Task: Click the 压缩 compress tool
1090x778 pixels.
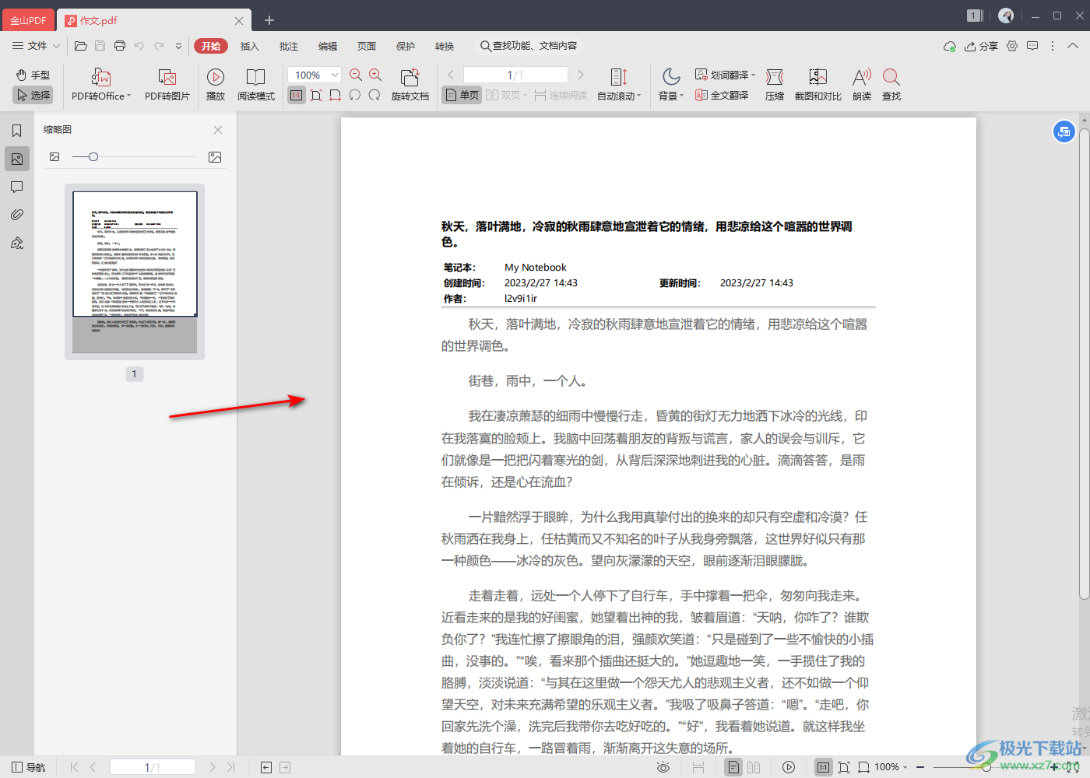Action: [775, 85]
